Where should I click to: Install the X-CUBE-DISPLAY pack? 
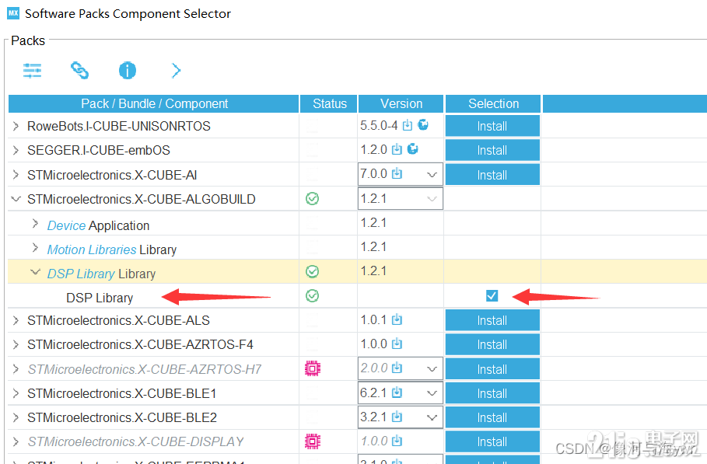(x=492, y=442)
